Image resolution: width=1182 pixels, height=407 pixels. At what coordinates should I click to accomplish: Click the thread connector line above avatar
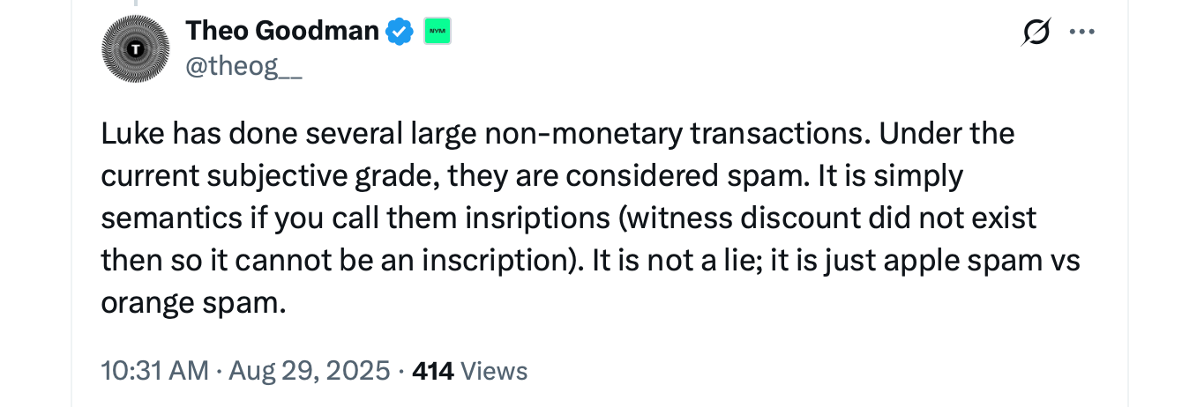coord(135,4)
